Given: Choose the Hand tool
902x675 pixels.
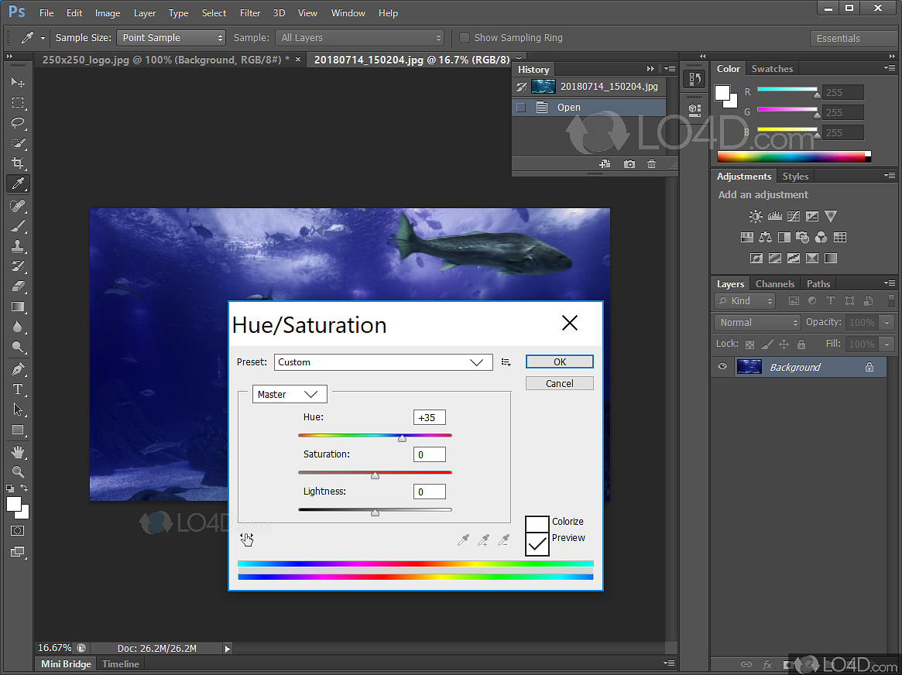Looking at the screenshot, I should (x=17, y=451).
